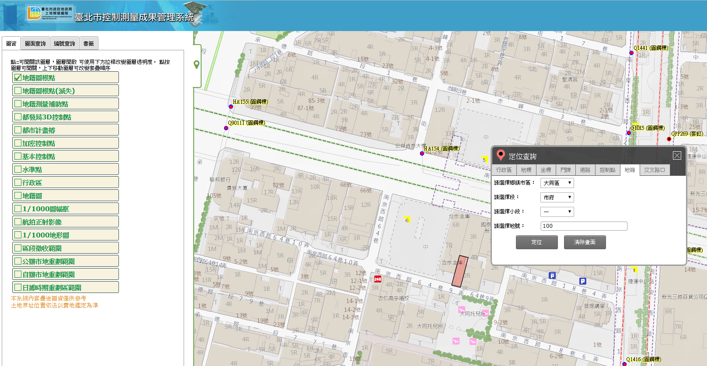Click the red pin icon beside 定位查詢
This screenshot has width=707, height=366.
click(501, 155)
